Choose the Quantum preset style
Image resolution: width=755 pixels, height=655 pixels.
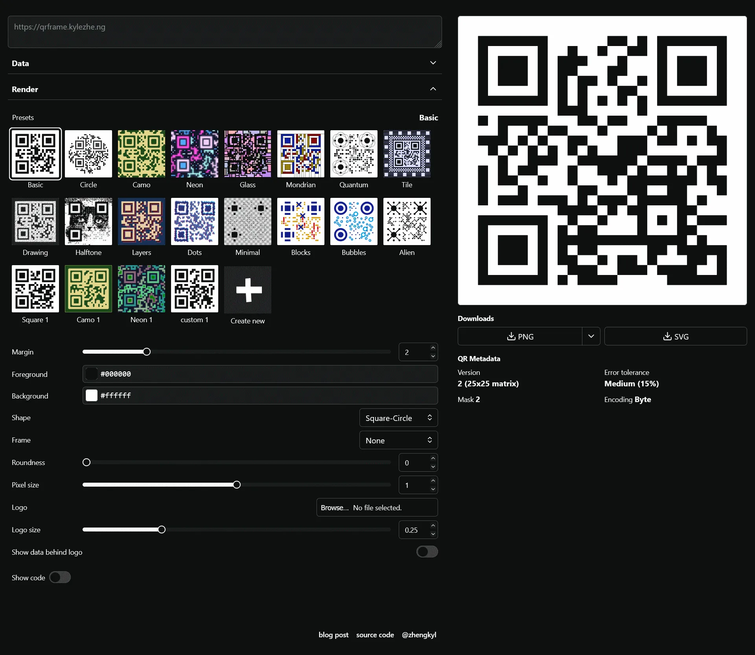[x=353, y=154]
